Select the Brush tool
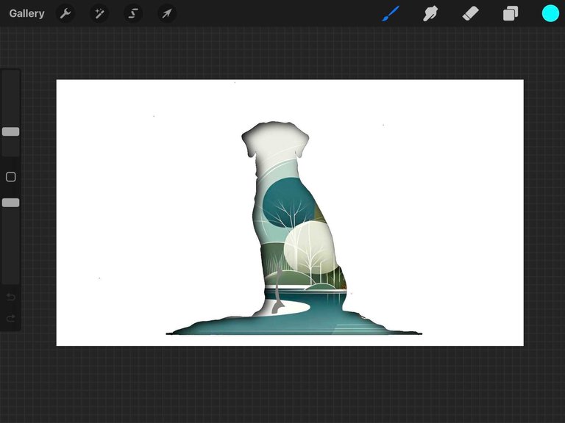 point(391,13)
